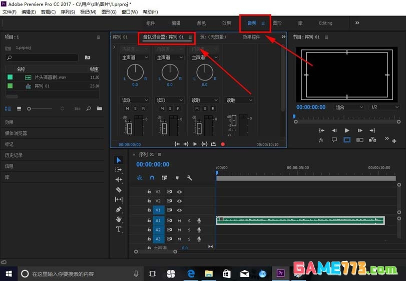Toggle V3 track output eye
Screen dimensions: 406x281
[179, 192]
